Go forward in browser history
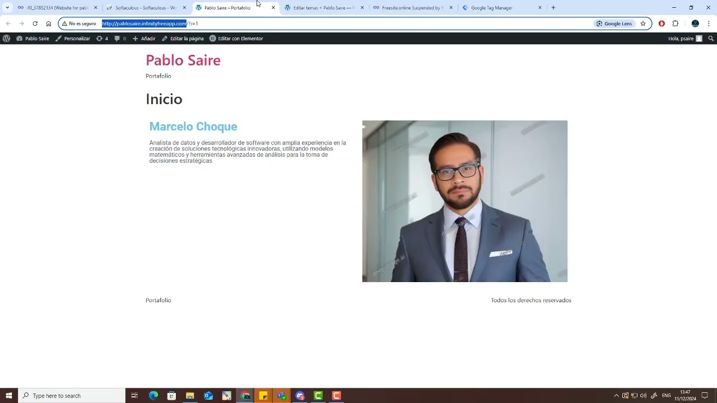 pyautogui.click(x=22, y=24)
